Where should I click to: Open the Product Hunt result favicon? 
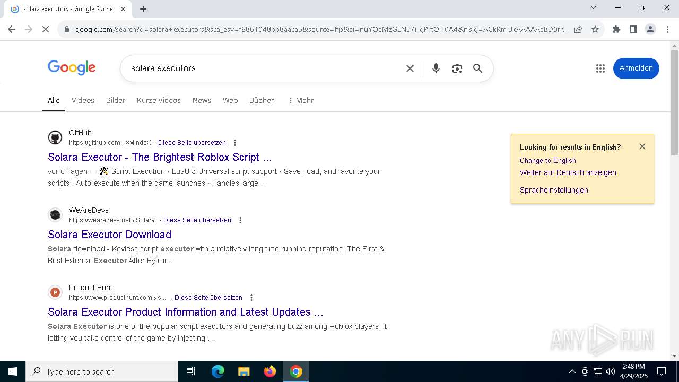tap(55, 292)
